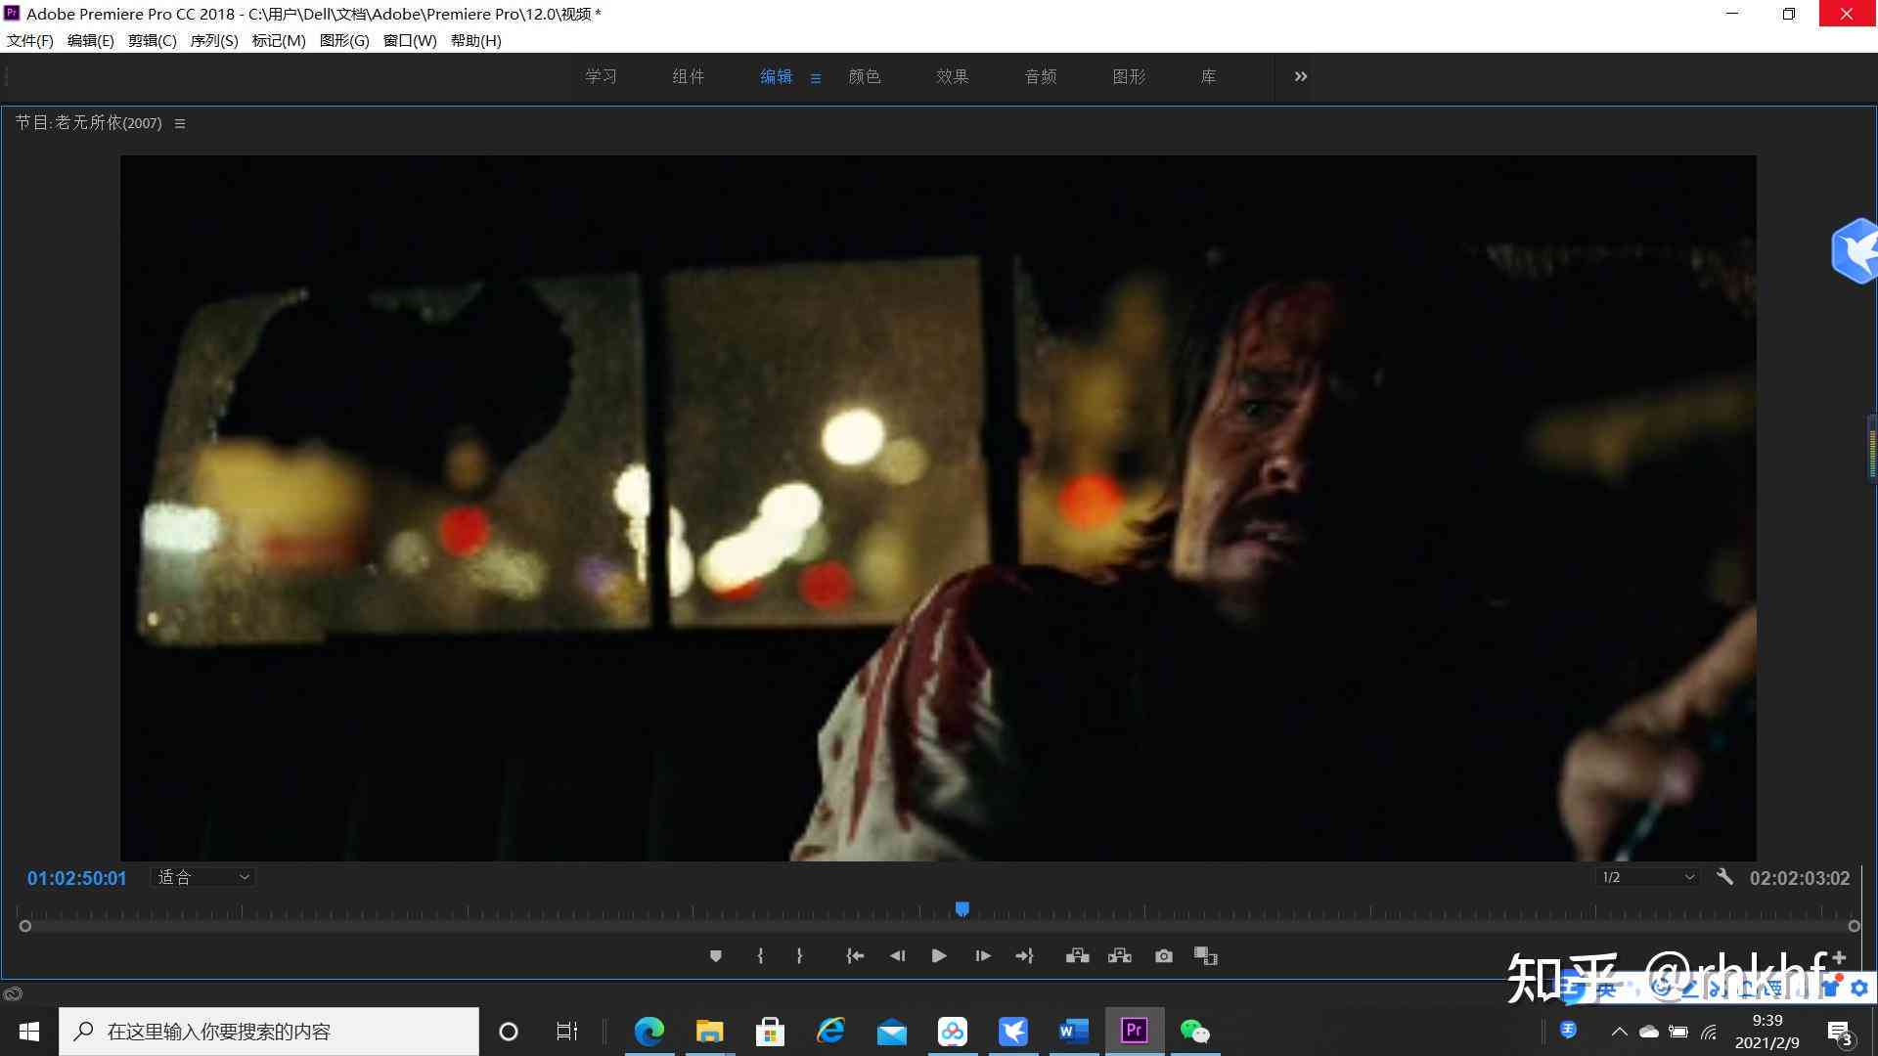Image resolution: width=1878 pixels, height=1056 pixels.
Task: Mark In point with left brace icon
Action: pos(760,956)
